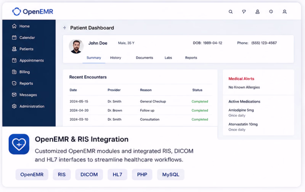Open Patients in the sidebar
The image size is (305, 192).
[26, 49]
